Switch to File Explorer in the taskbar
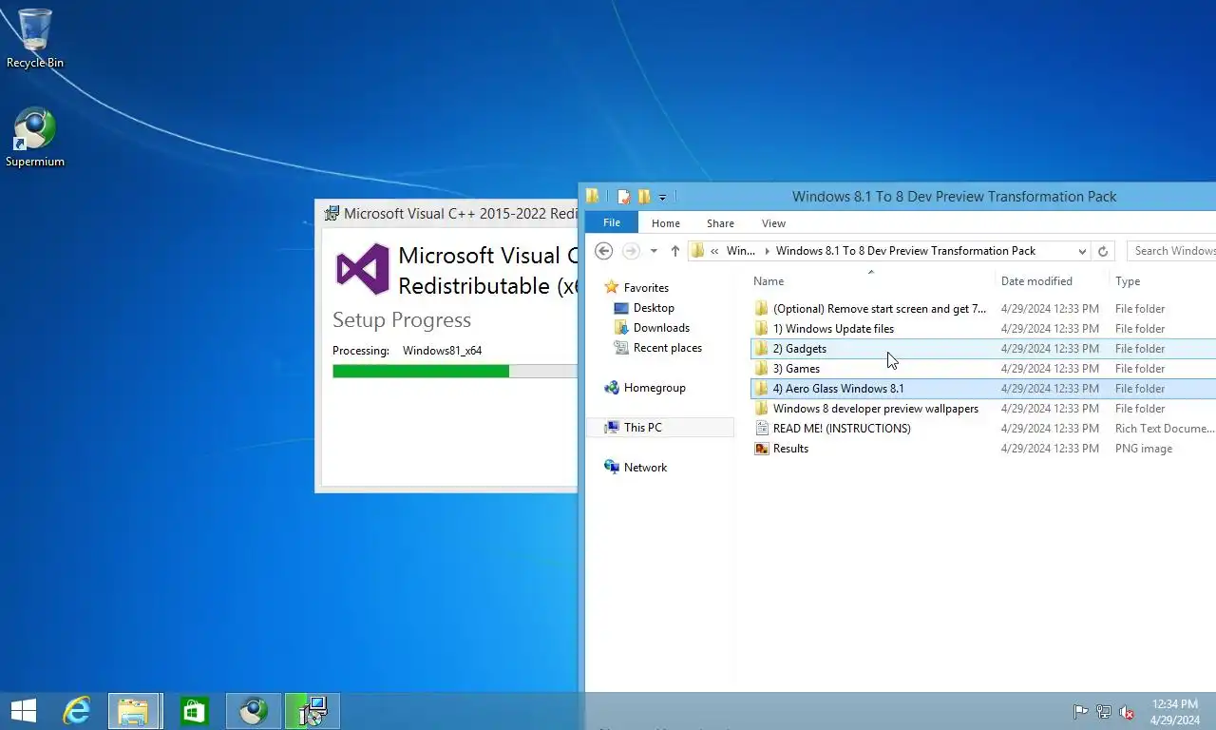Screen dimensions: 1216x730 coord(133,711)
